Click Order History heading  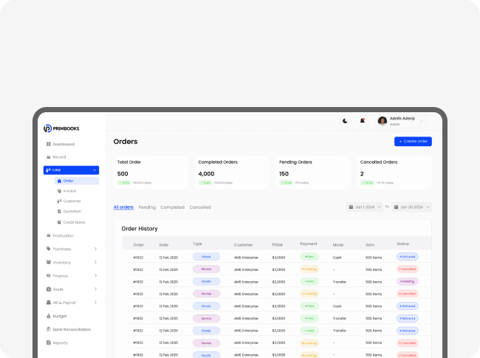pos(140,229)
